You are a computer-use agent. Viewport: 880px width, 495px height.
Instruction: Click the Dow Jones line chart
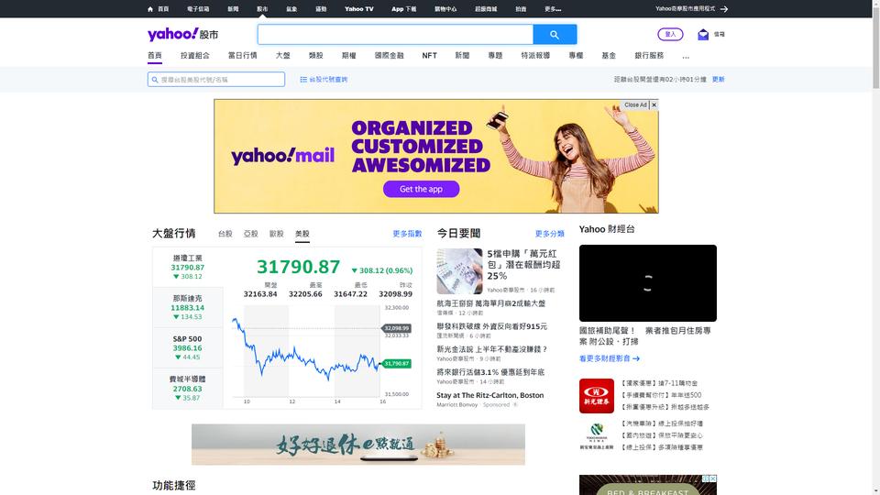pyautogui.click(x=306, y=351)
